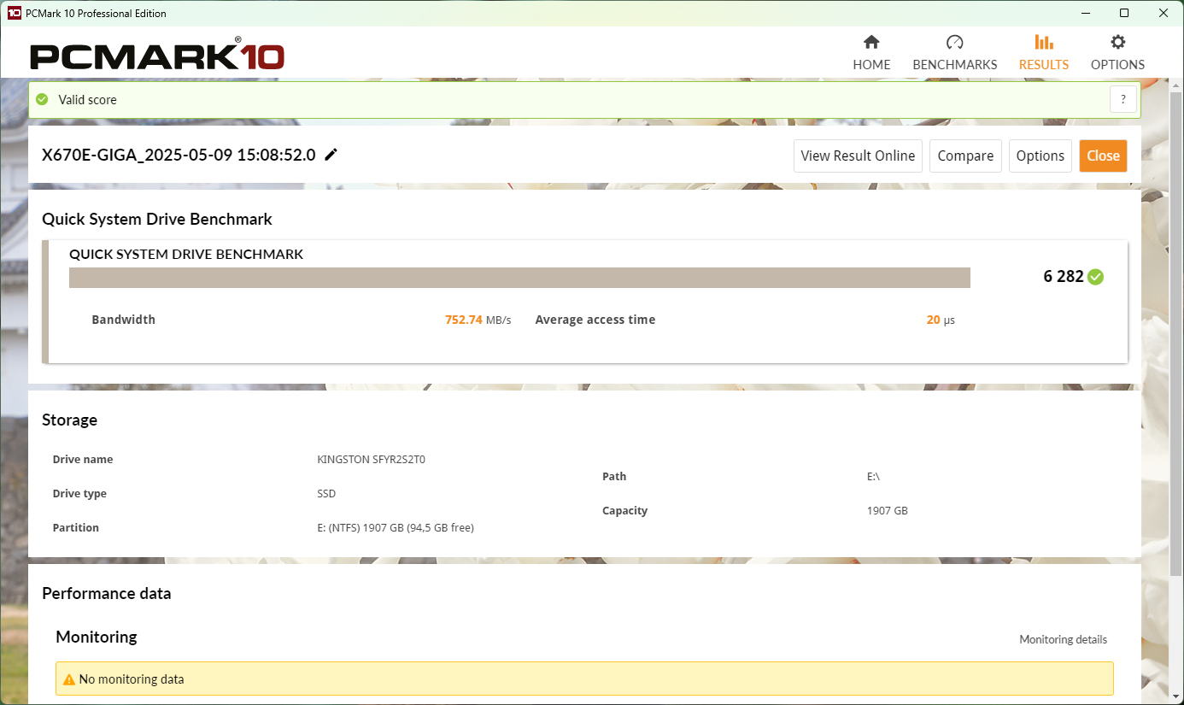1184x705 pixels.
Task: Click the PCMark 10 app icon in title bar
Action: tap(15, 13)
